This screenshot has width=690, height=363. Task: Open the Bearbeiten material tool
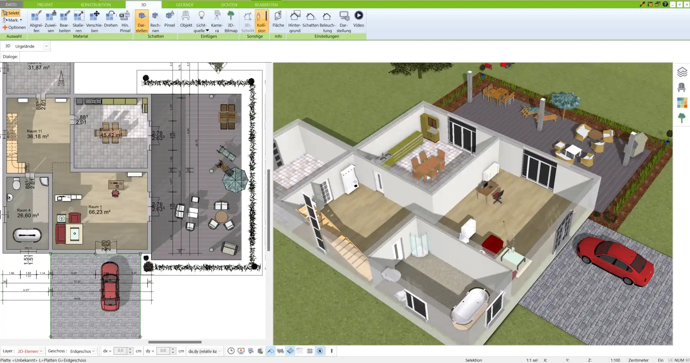(65, 22)
